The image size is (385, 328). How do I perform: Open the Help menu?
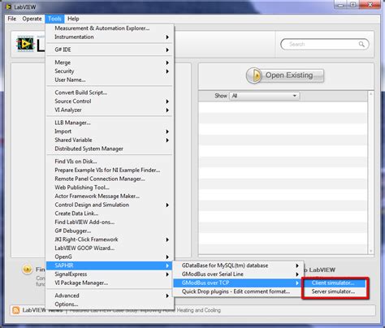73,19
